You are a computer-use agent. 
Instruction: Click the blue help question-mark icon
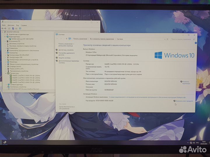pyautogui.click(x=196, y=43)
